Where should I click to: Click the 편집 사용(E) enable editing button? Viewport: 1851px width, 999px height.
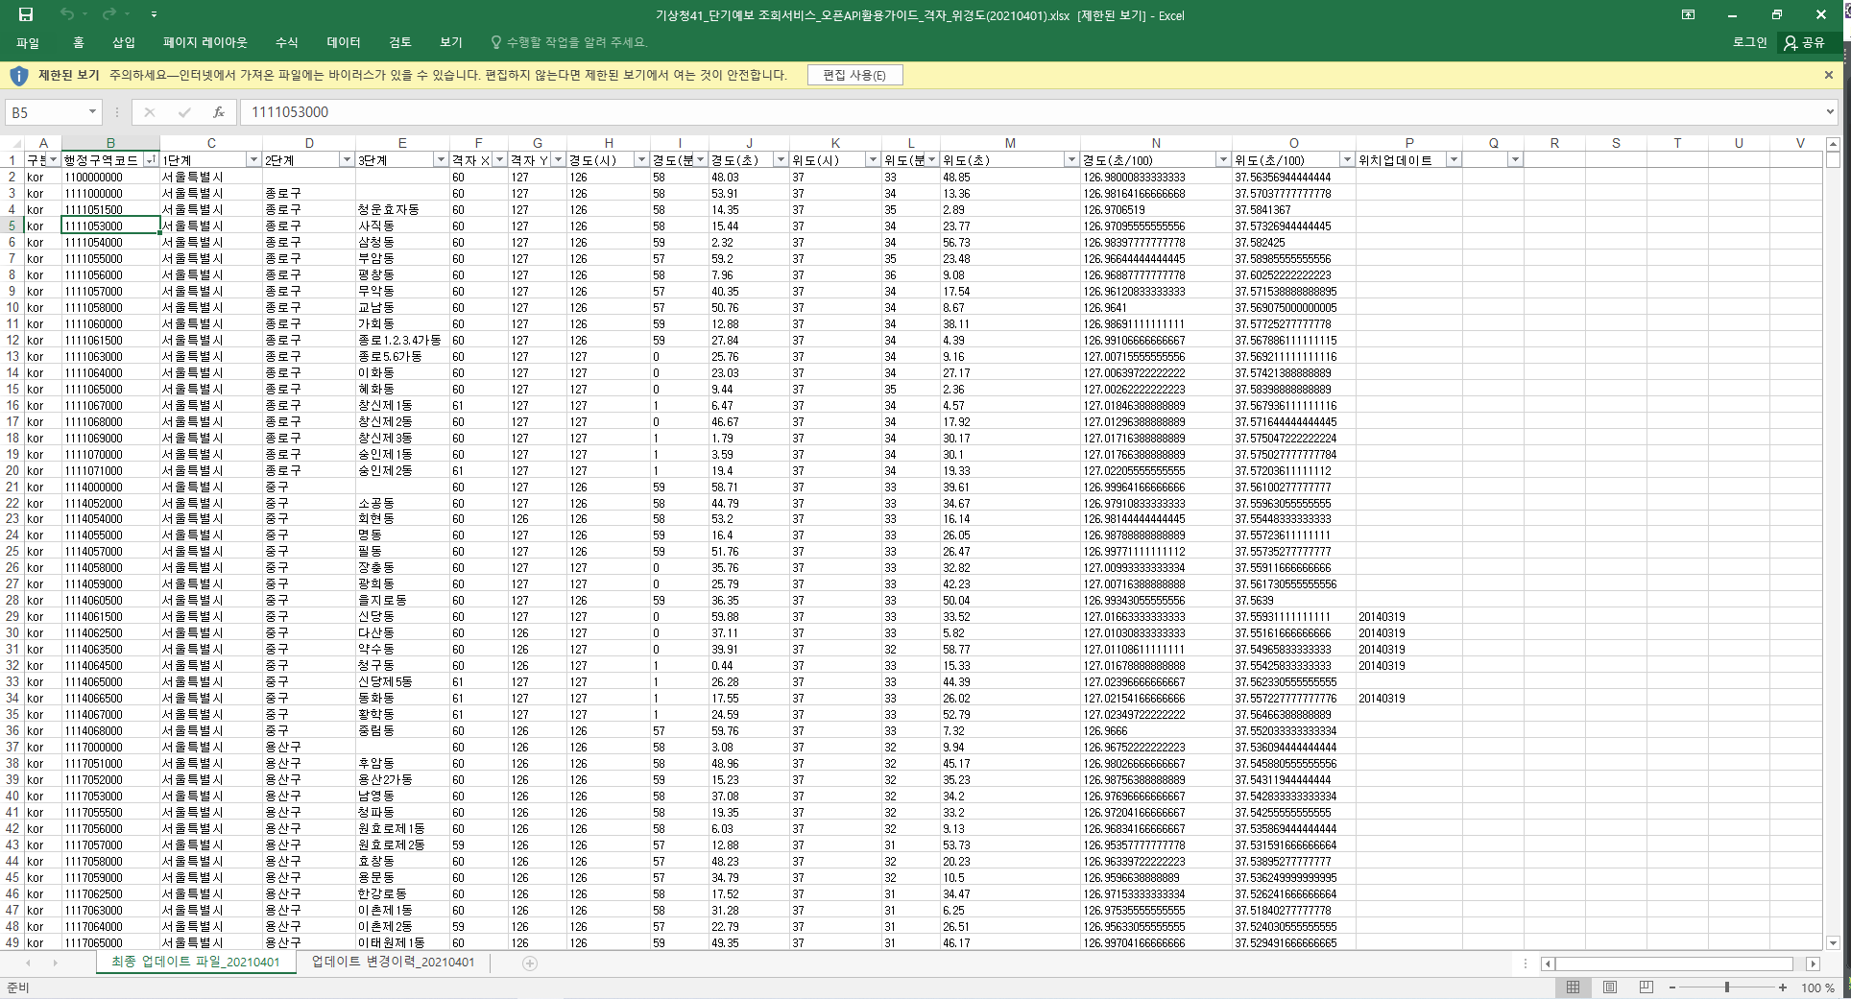point(854,75)
